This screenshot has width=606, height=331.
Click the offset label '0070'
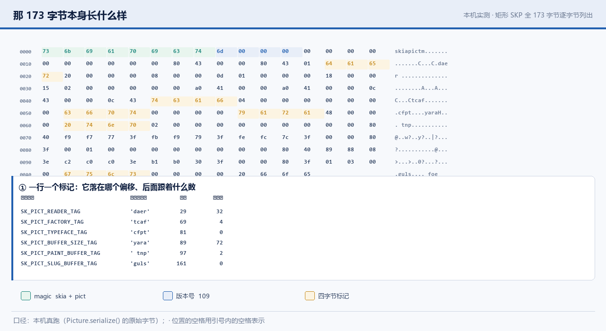click(26, 138)
